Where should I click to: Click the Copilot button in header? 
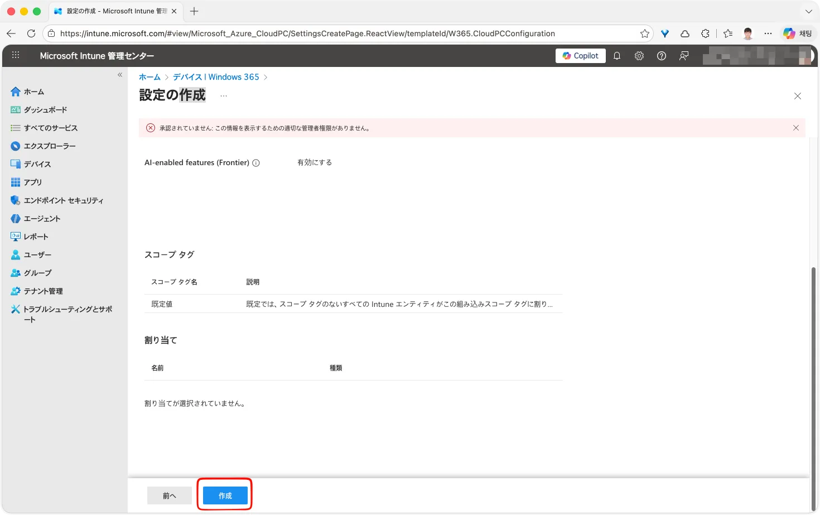coord(580,56)
